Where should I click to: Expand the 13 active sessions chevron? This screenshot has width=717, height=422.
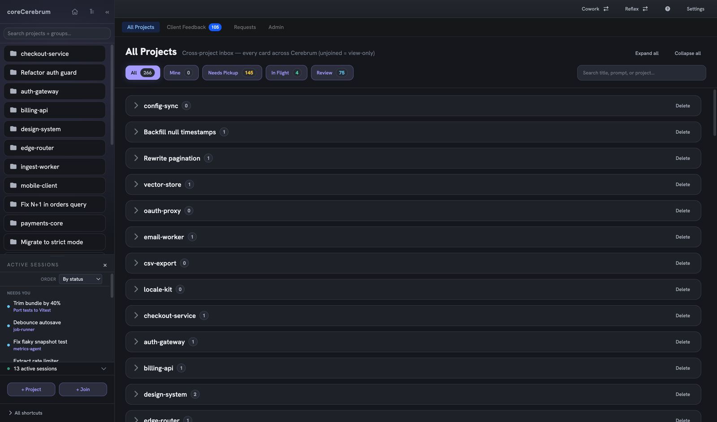pos(104,369)
